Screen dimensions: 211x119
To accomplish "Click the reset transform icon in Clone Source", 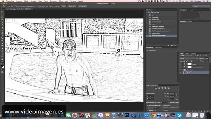I will point(177,99).
